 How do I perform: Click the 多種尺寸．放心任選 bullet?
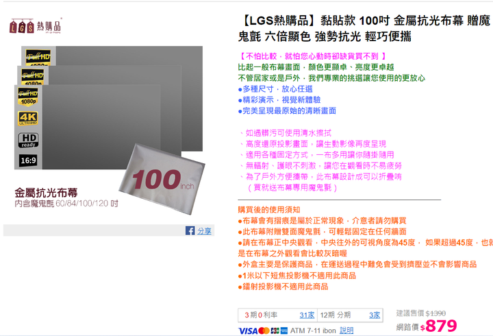(275, 89)
